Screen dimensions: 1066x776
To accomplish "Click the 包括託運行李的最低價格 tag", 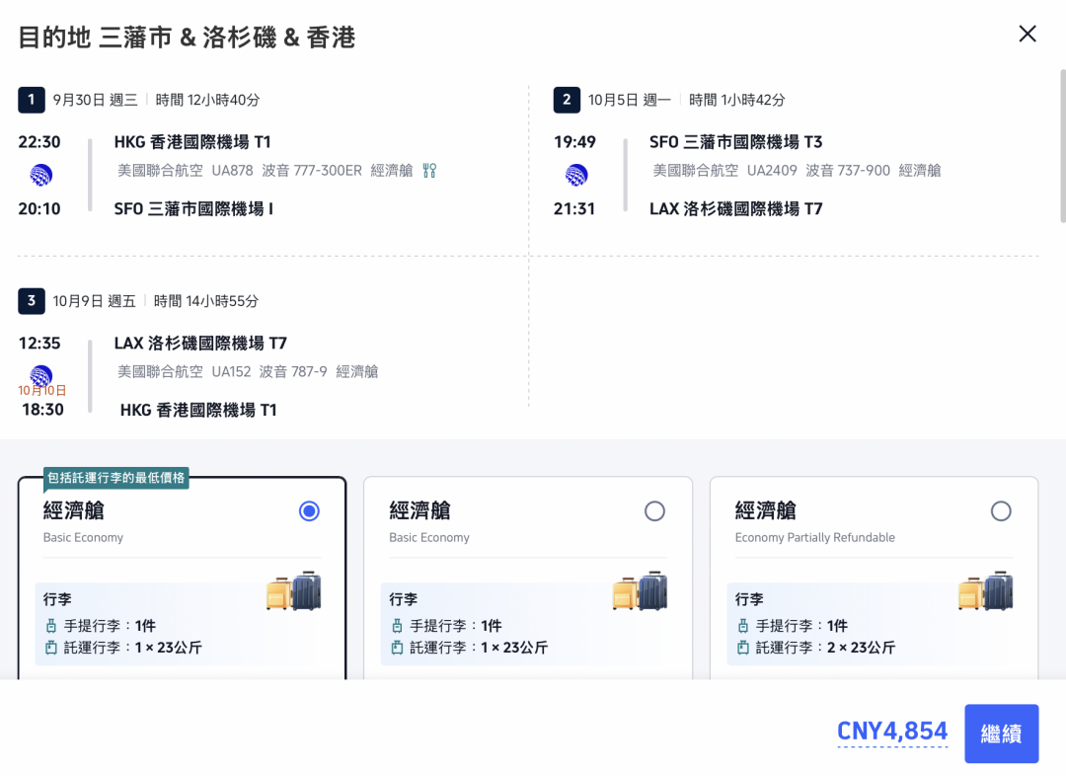I will click(x=116, y=478).
